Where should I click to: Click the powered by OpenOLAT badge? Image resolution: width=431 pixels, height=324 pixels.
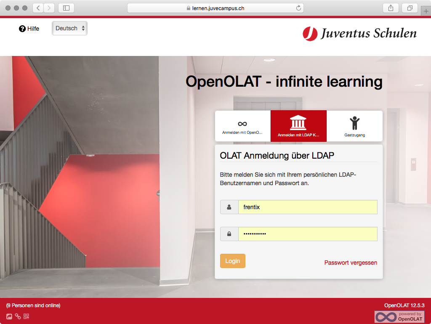point(399,316)
